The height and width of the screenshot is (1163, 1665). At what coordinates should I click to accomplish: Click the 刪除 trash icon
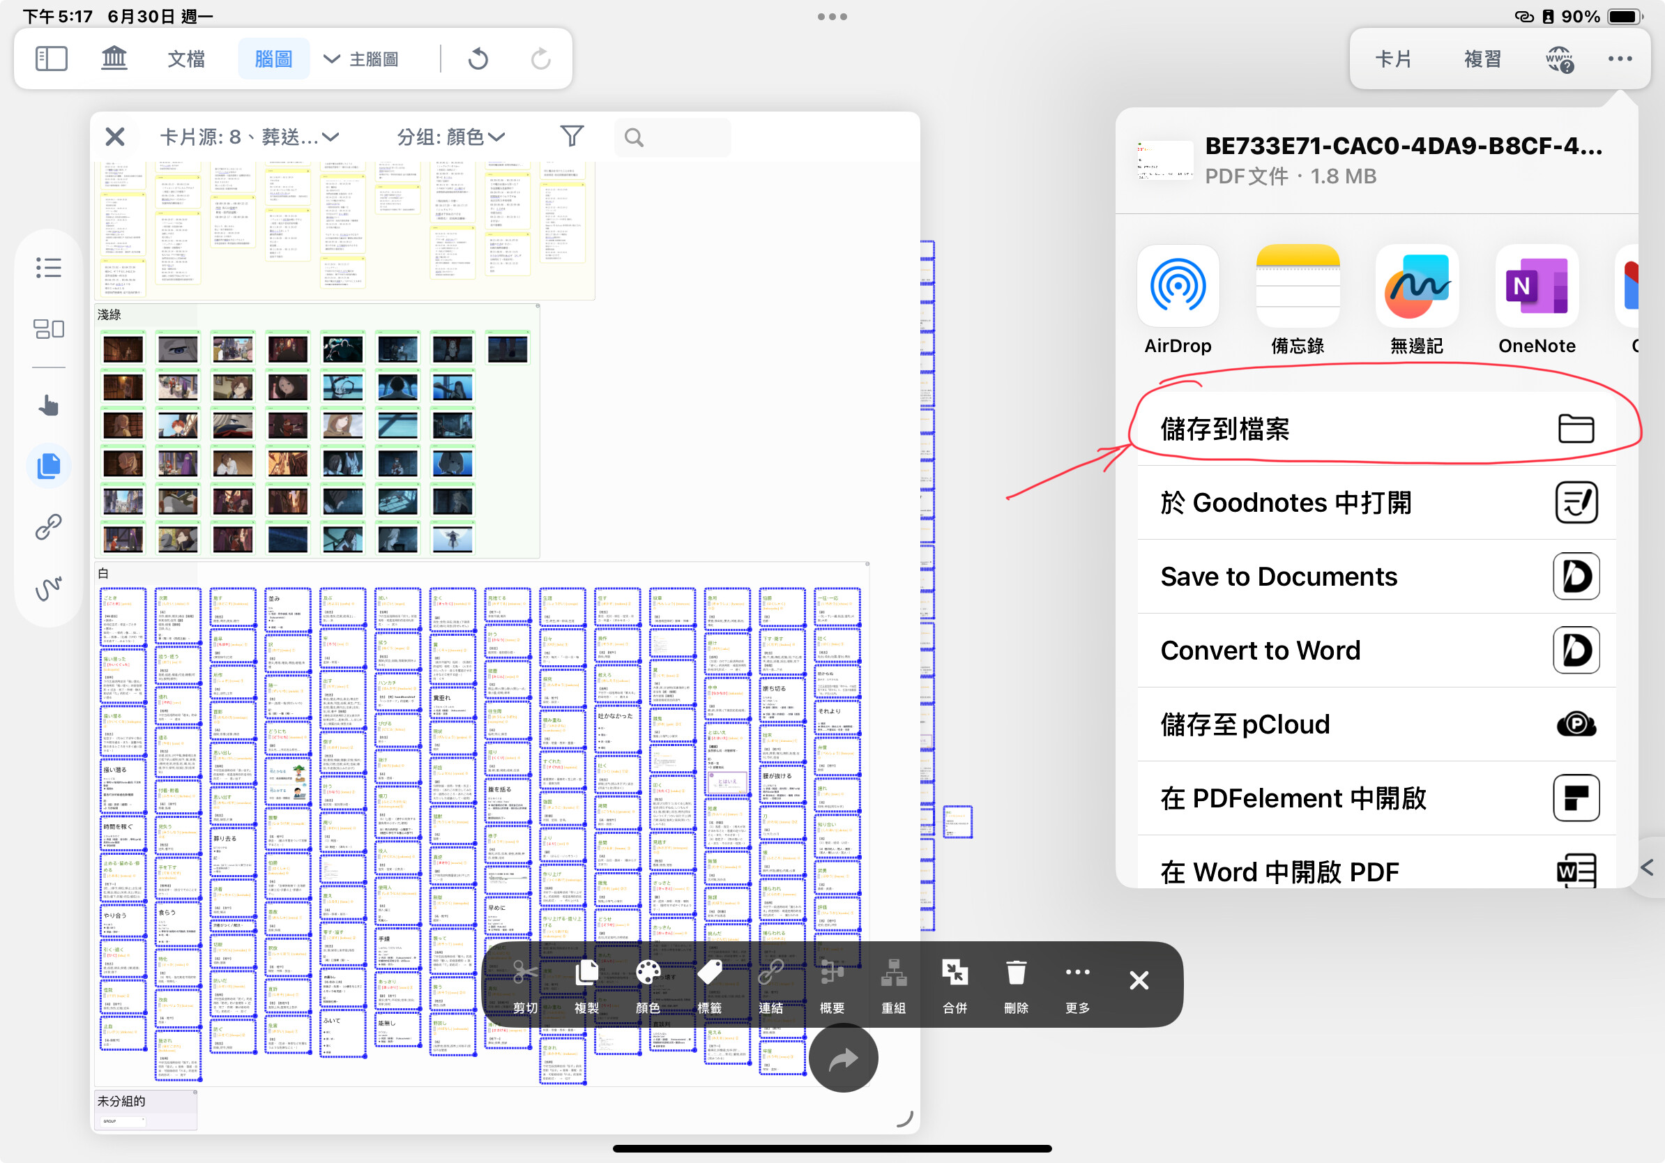tap(1016, 985)
